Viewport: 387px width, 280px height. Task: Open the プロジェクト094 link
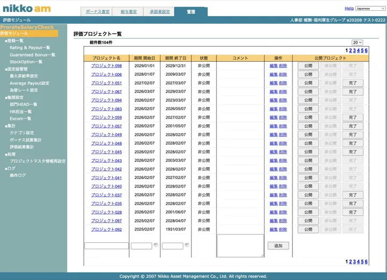tap(106, 100)
